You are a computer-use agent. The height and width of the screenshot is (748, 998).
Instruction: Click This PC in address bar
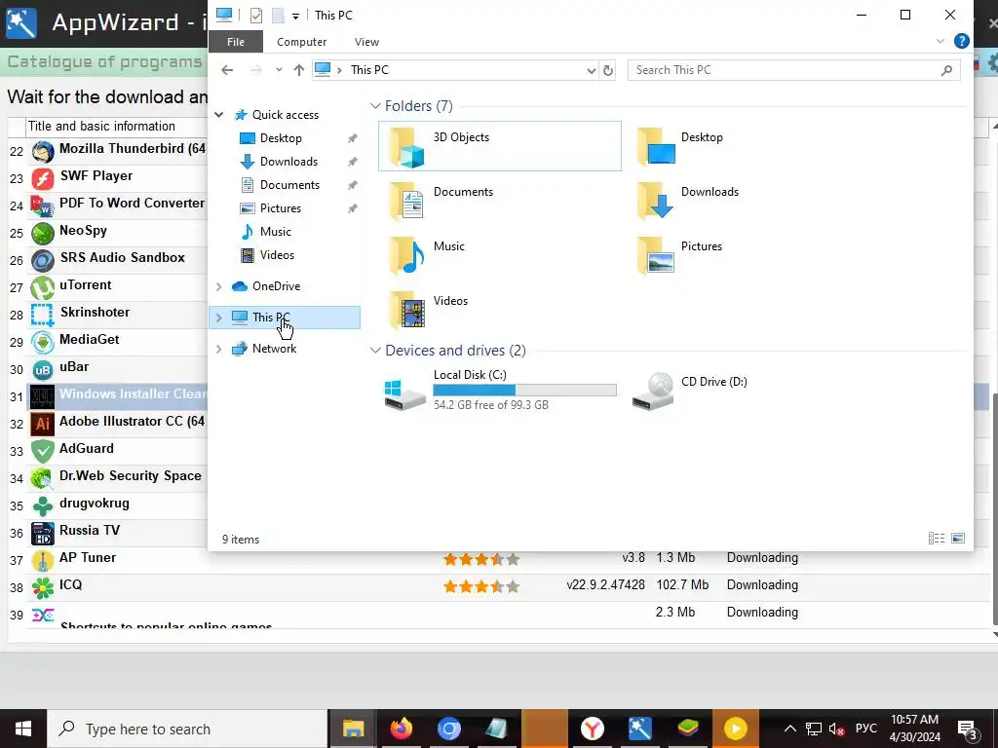coord(369,70)
